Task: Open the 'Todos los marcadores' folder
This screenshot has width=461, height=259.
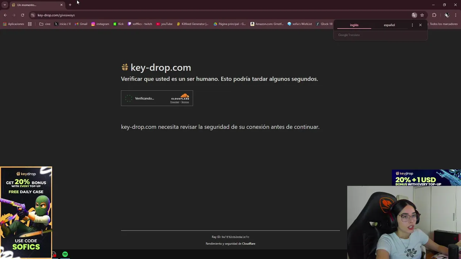Action: pyautogui.click(x=443, y=24)
